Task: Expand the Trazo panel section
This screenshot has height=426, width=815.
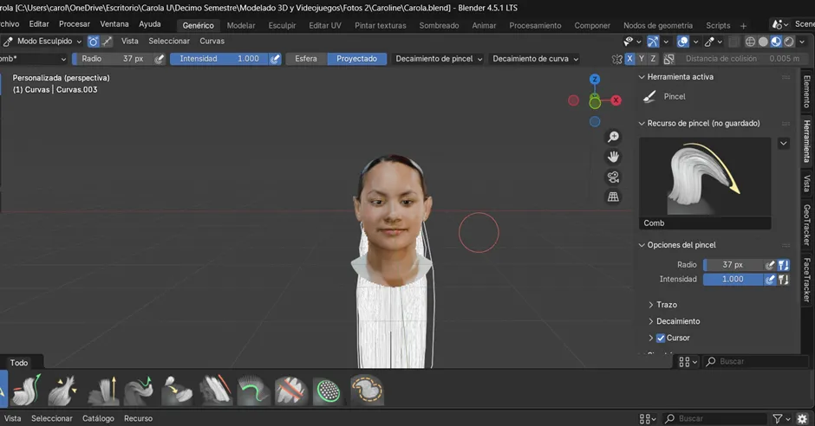Action: point(666,305)
